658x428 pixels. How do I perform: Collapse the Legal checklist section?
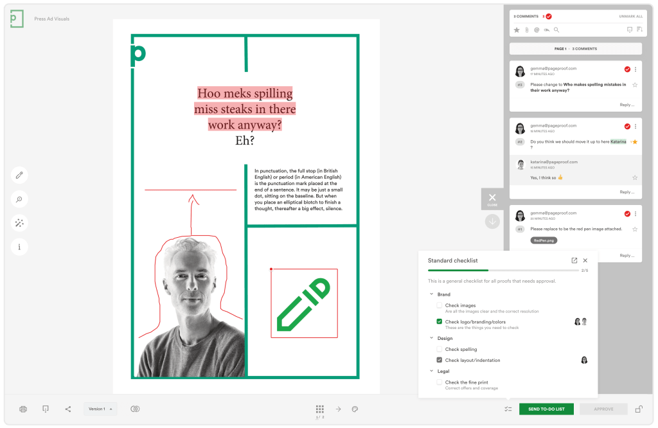coord(431,371)
